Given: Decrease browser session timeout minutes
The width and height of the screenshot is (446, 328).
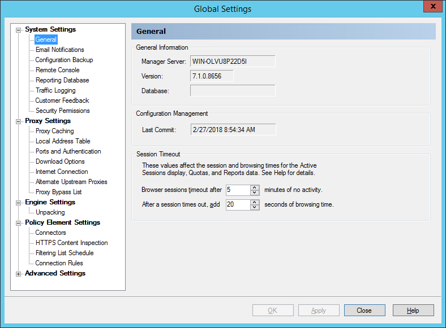Looking at the screenshot, I should tap(255, 193).
